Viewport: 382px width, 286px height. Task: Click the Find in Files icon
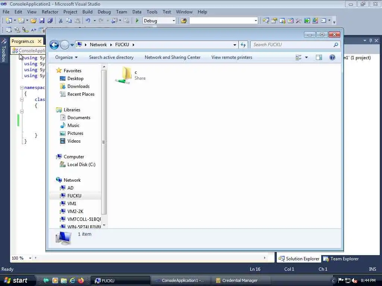[x=184, y=21]
